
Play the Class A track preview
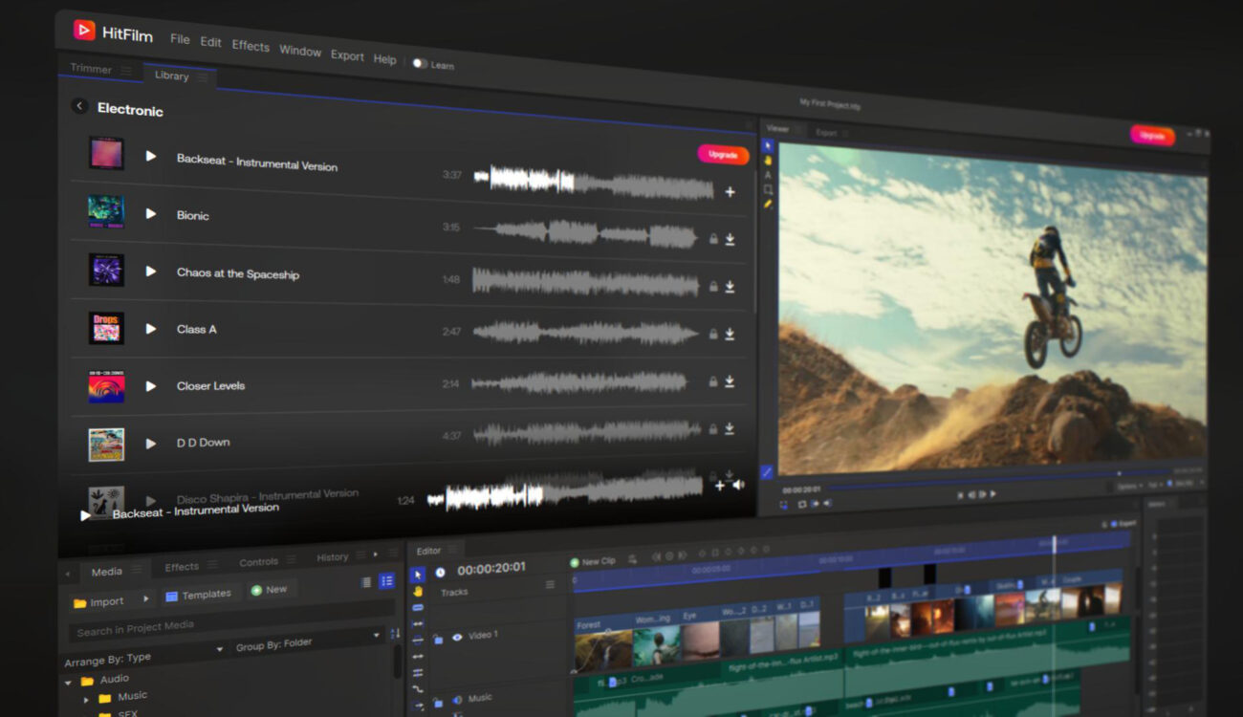pos(151,328)
